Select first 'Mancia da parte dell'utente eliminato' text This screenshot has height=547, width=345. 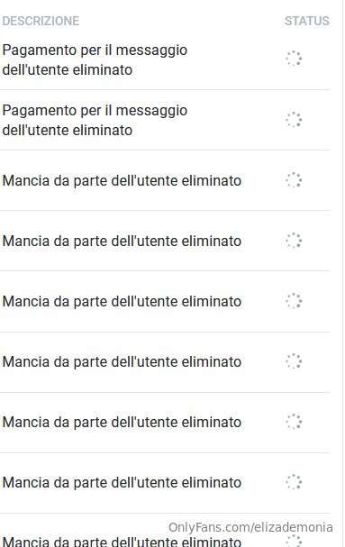(x=122, y=181)
